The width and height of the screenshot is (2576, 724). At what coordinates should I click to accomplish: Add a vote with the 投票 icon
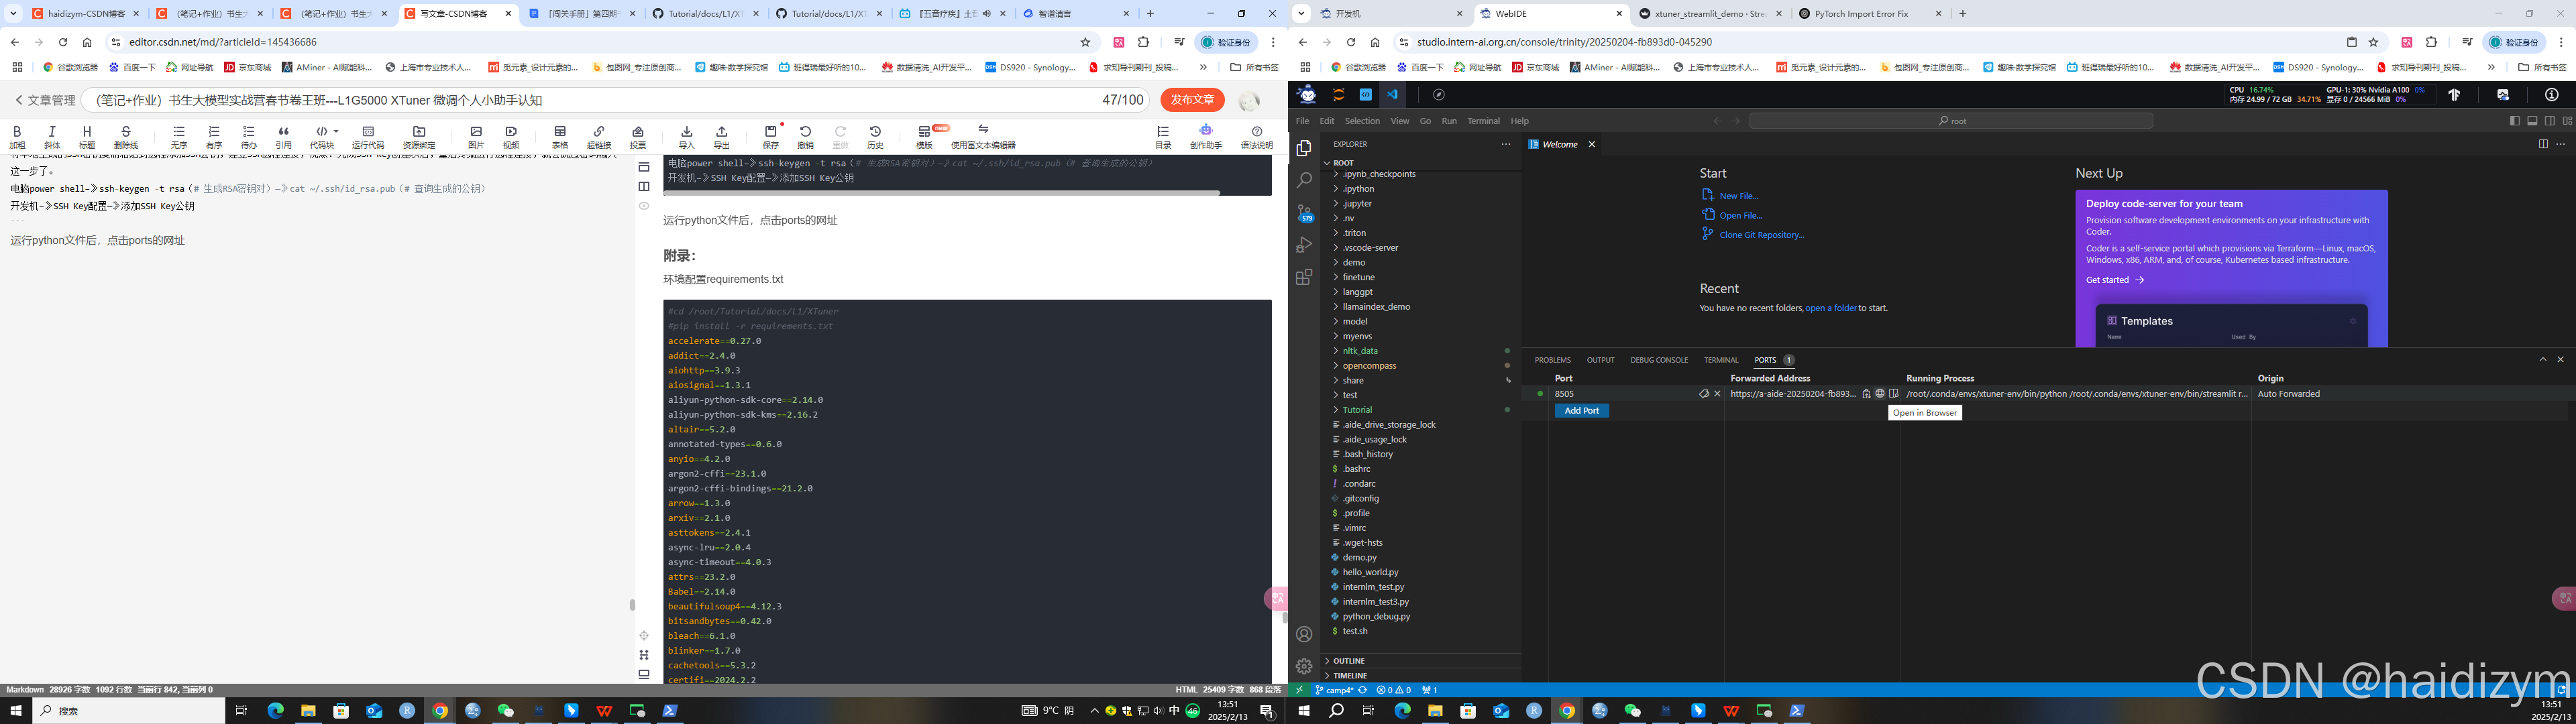click(638, 137)
